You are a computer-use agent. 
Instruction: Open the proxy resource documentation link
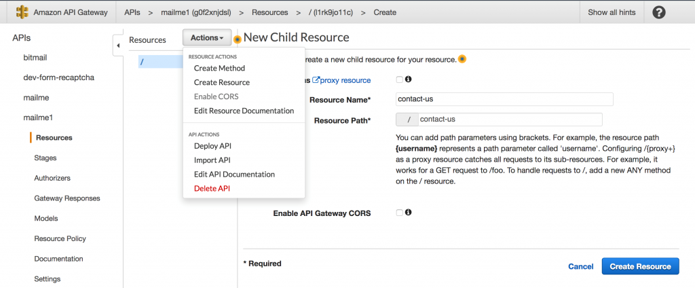(x=345, y=80)
